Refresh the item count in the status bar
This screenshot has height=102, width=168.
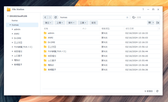pos(157,91)
